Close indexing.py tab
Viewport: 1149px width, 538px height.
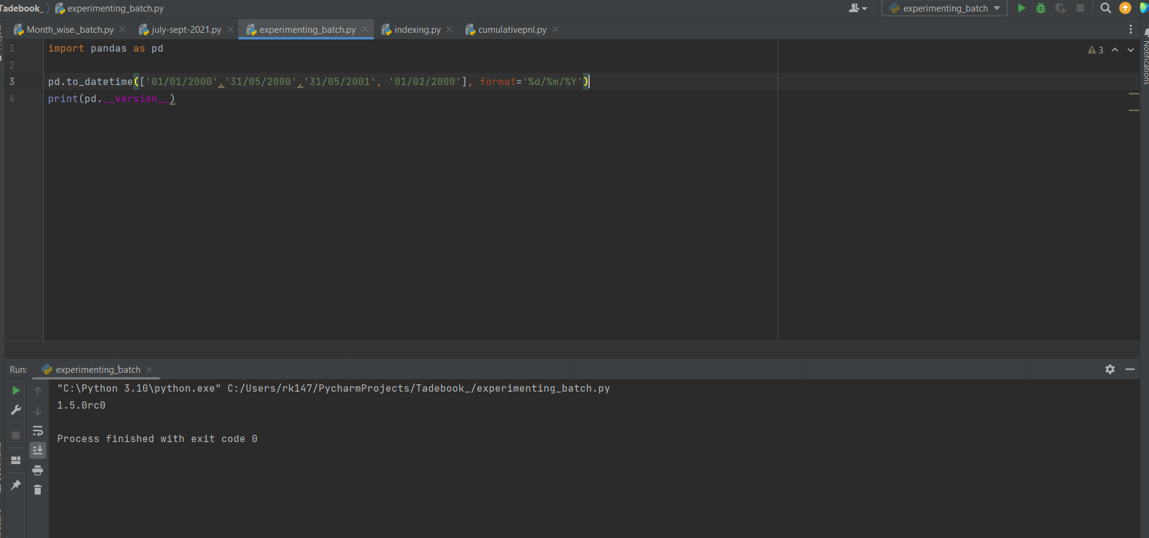tap(449, 29)
